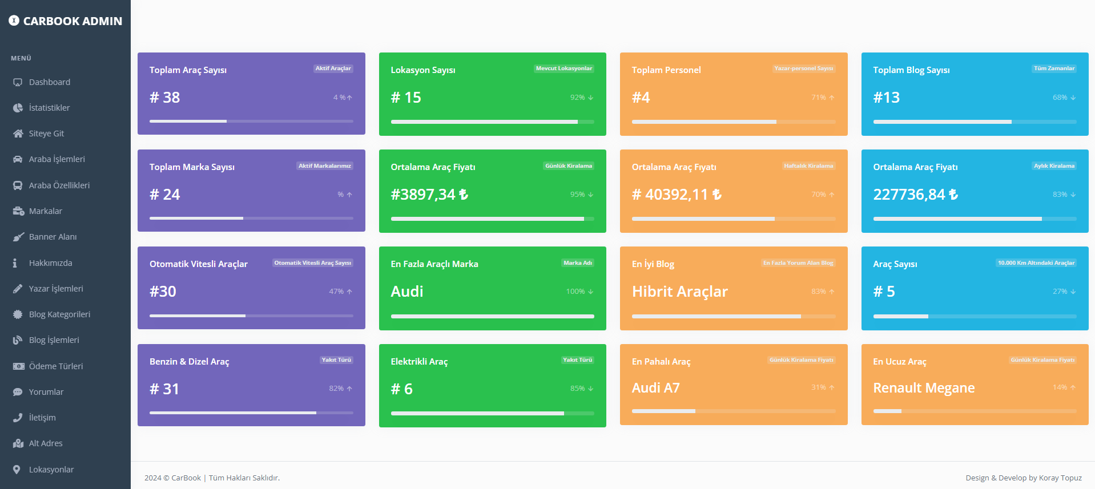The image size is (1095, 489).
Task: Click the Lokasyonlar map pin icon
Action: (x=17, y=470)
